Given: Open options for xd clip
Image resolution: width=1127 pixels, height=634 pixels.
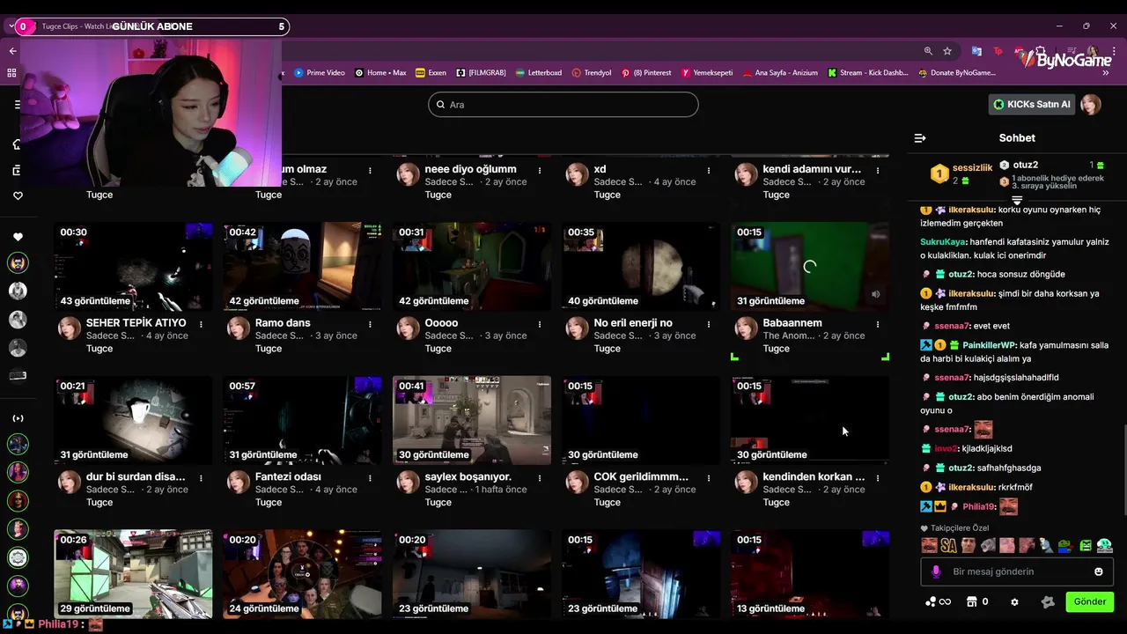Looking at the screenshot, I should pyautogui.click(x=708, y=170).
